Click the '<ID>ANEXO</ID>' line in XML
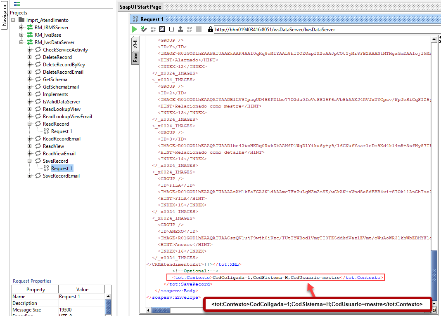The width and height of the screenshot is (441, 316). [x=178, y=231]
